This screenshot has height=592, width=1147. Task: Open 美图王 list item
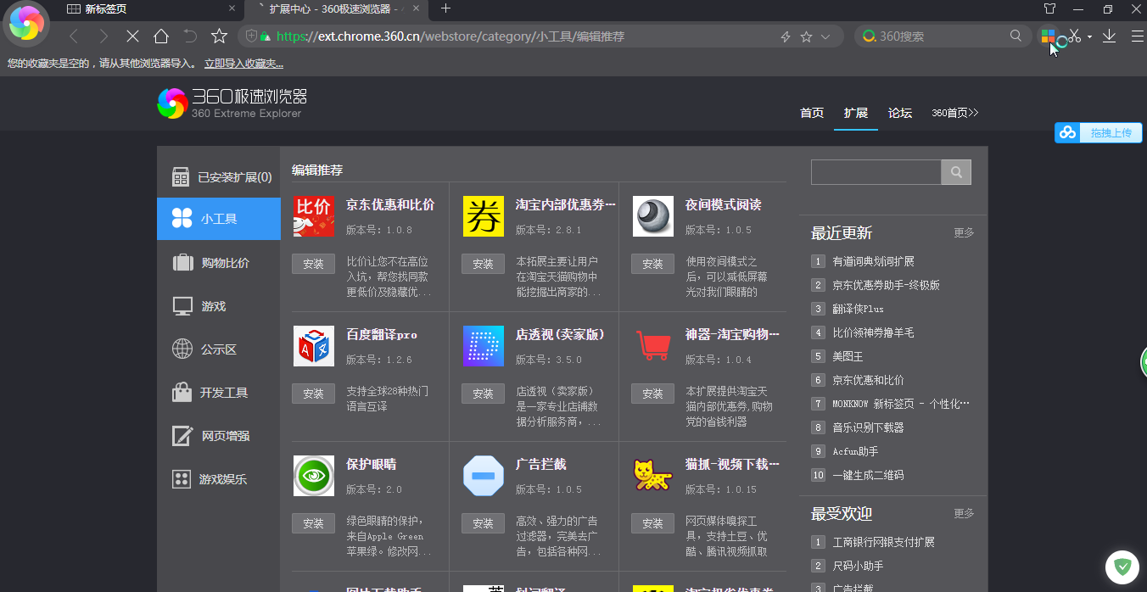click(848, 356)
